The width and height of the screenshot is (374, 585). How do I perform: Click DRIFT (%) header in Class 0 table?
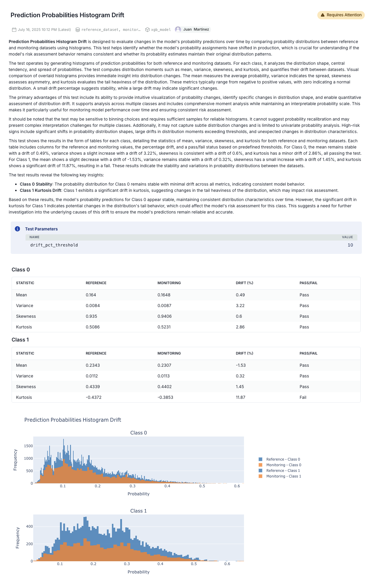(244, 283)
